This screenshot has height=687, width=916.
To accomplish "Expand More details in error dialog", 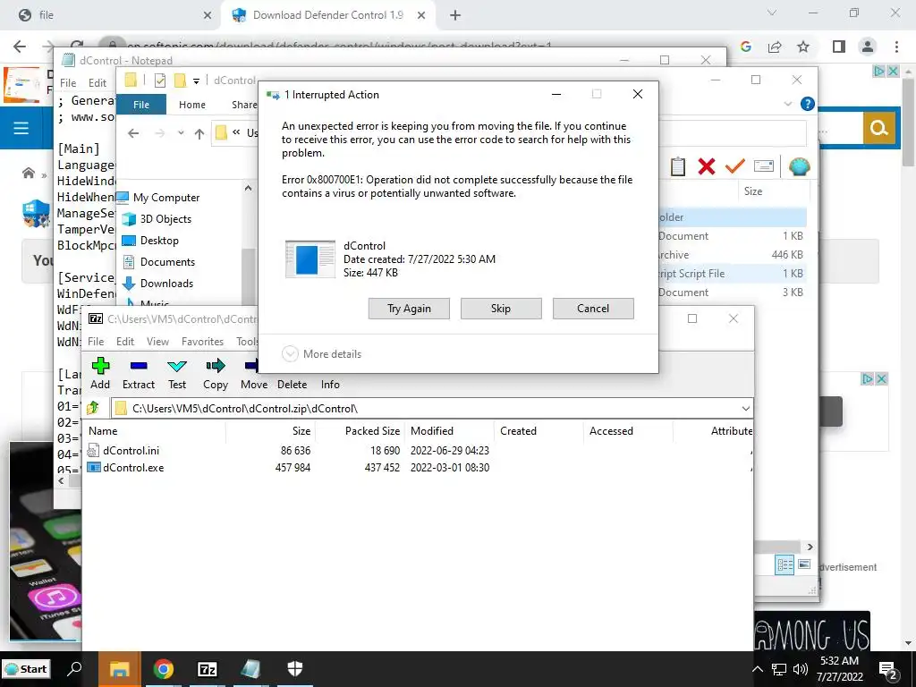I will [322, 354].
